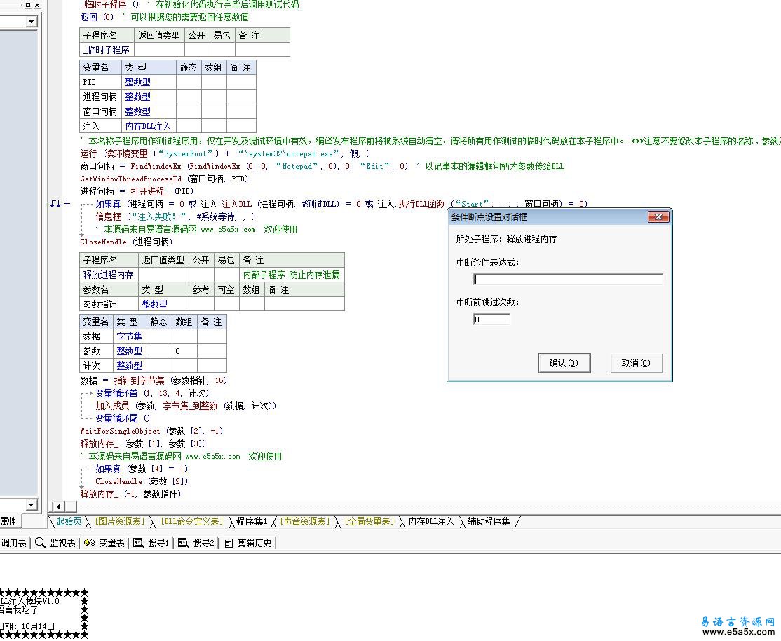Switch to the [图片资源表] tab
Viewport: 781px width, 641px height.
(120, 522)
